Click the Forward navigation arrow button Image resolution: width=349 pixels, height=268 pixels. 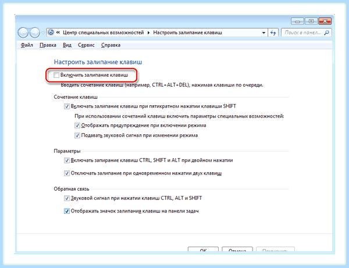click(34, 33)
